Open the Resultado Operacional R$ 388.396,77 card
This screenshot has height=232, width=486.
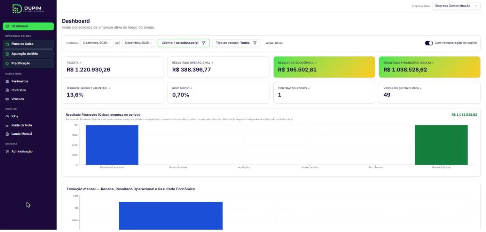[218, 67]
